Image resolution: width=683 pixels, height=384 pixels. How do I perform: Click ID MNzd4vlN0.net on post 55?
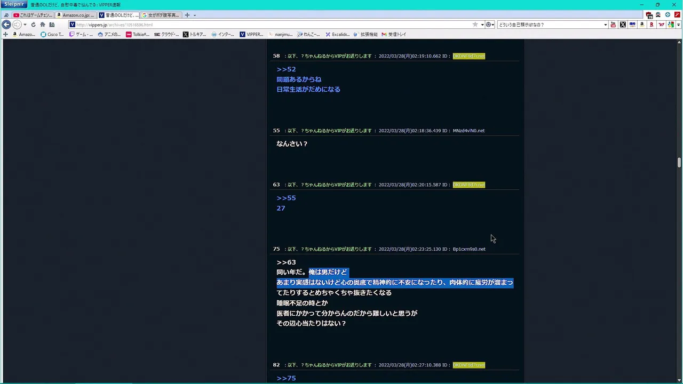[468, 131]
